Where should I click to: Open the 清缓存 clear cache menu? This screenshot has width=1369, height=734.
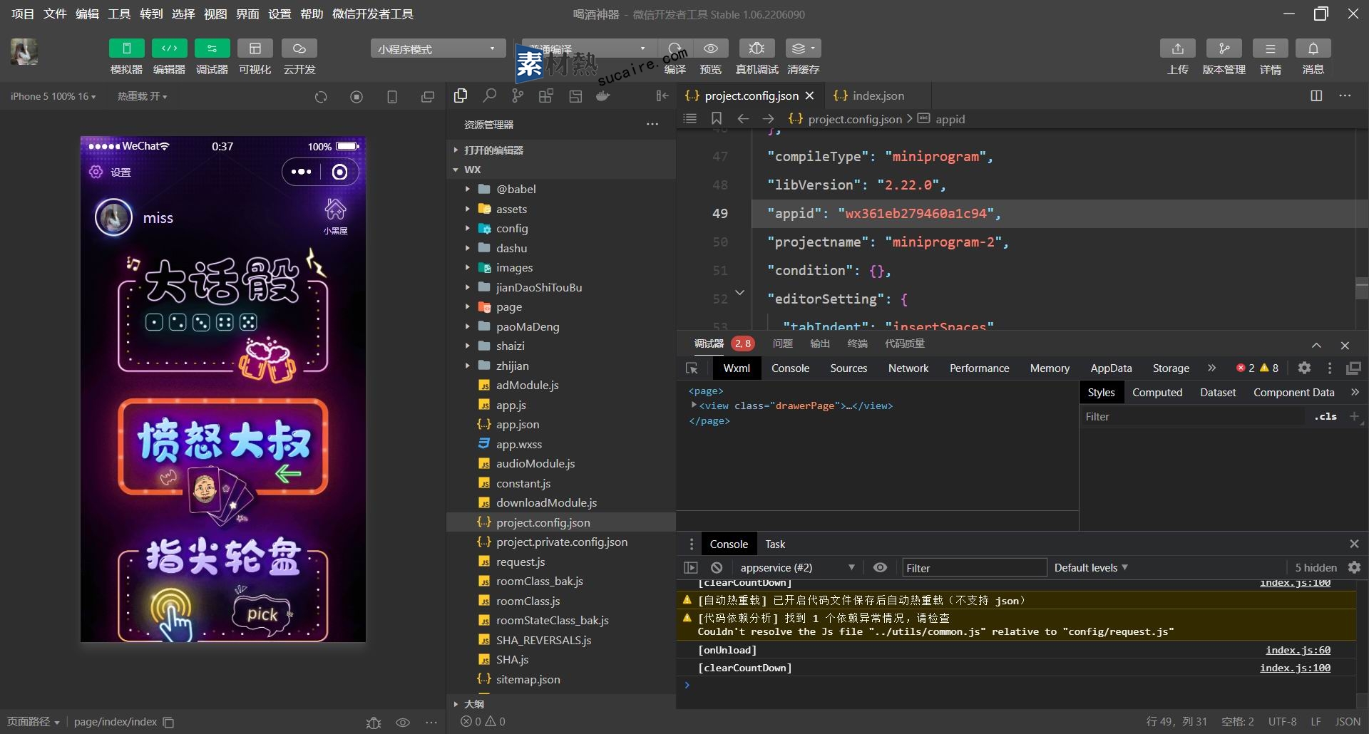click(803, 48)
